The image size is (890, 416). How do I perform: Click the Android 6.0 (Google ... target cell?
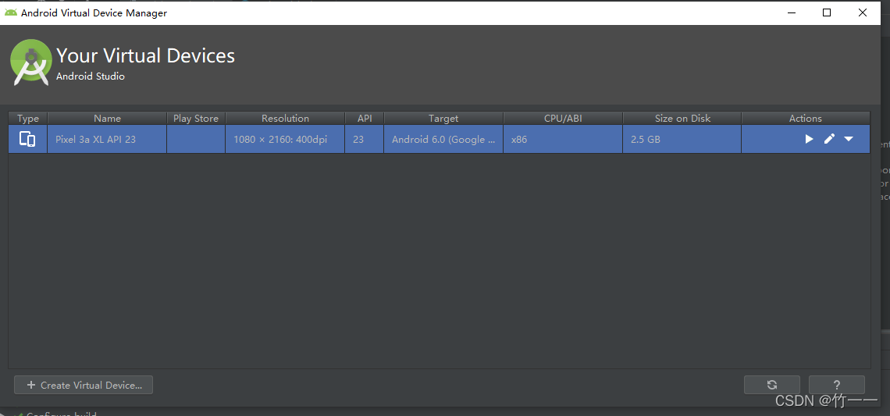[443, 139]
